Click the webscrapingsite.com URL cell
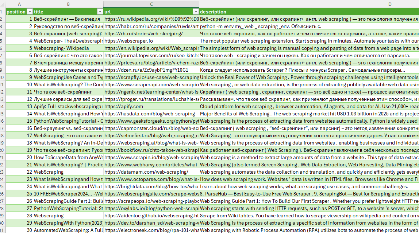Image resolution: width=419 pixels, height=233 pixels. [x=151, y=194]
